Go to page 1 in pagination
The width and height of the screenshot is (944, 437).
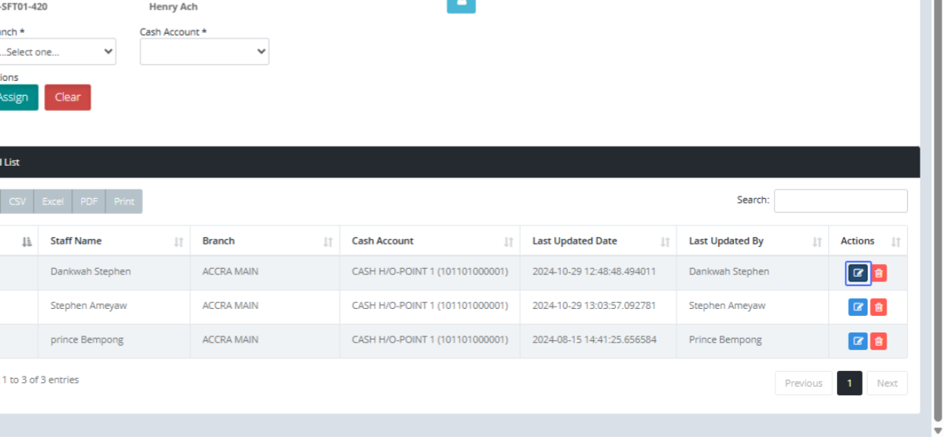[850, 384]
